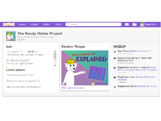Screen dimensions: 161x121
Task: Click the 'The Randy Disher Project' heading
Action: [40, 34]
